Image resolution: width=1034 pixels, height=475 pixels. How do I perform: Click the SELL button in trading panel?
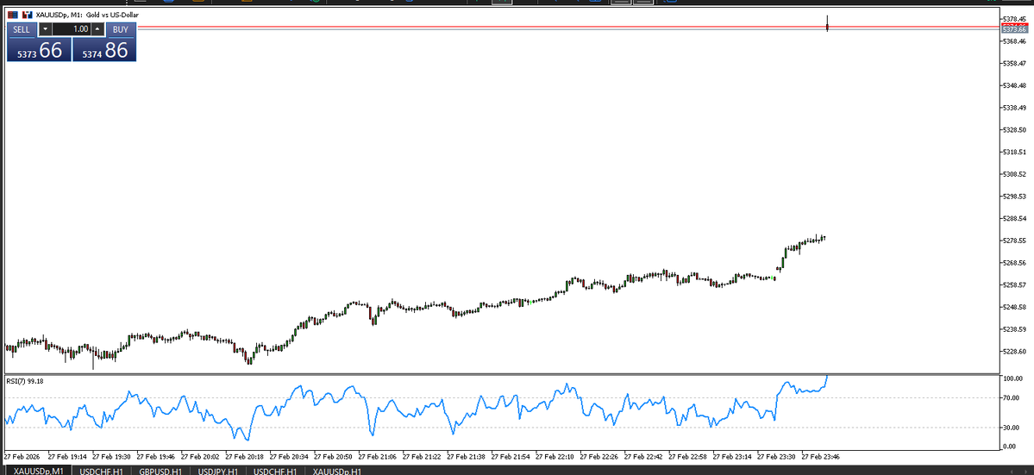tap(22, 29)
